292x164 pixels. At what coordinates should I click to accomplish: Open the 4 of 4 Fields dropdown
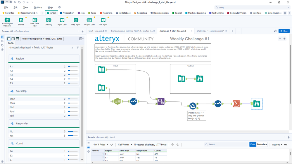[x=101, y=144]
